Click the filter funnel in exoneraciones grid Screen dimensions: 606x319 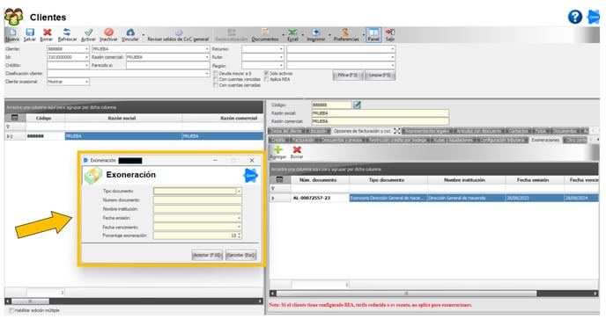[272, 189]
